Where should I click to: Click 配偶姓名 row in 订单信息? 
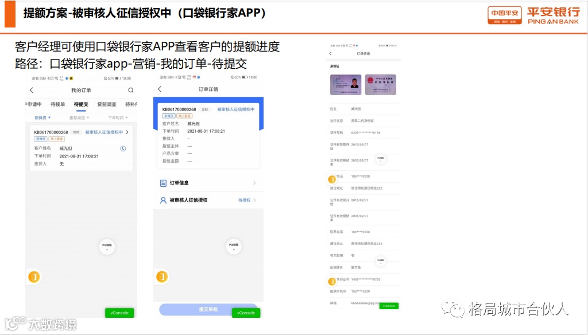[x=363, y=267]
